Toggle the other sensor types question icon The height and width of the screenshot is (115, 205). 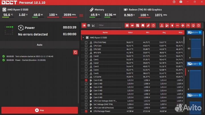coord(198,26)
